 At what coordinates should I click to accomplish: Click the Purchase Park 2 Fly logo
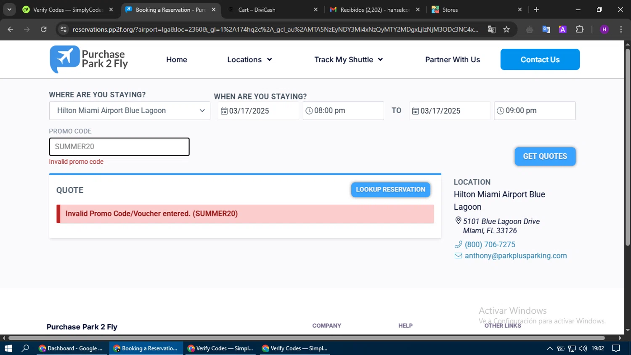tap(89, 59)
